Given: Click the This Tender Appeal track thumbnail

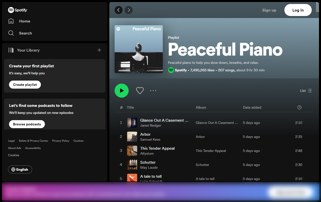Looking at the screenshot, I should tap(132, 151).
